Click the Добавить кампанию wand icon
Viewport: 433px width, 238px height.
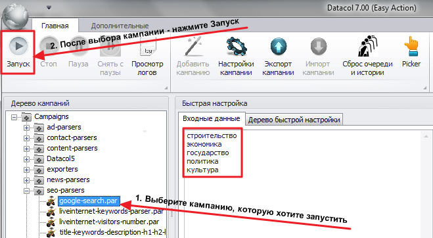pyautogui.click(x=193, y=46)
